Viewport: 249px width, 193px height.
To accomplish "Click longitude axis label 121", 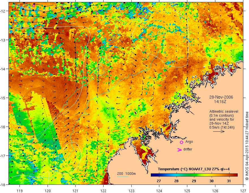I will pos(76,191).
